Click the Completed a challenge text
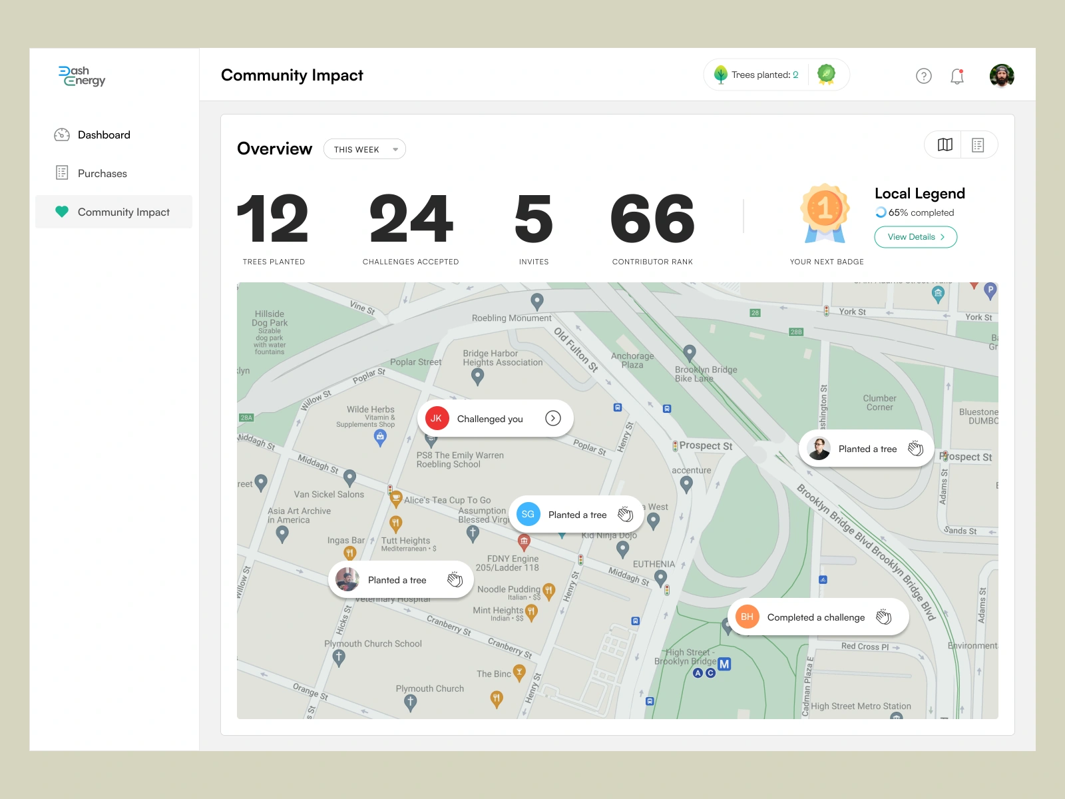The height and width of the screenshot is (799, 1065). point(816,617)
